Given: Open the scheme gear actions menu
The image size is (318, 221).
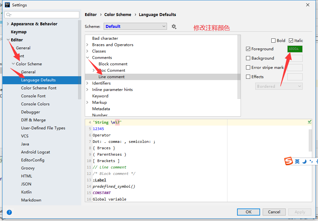Looking at the screenshot, I should coord(174,27).
